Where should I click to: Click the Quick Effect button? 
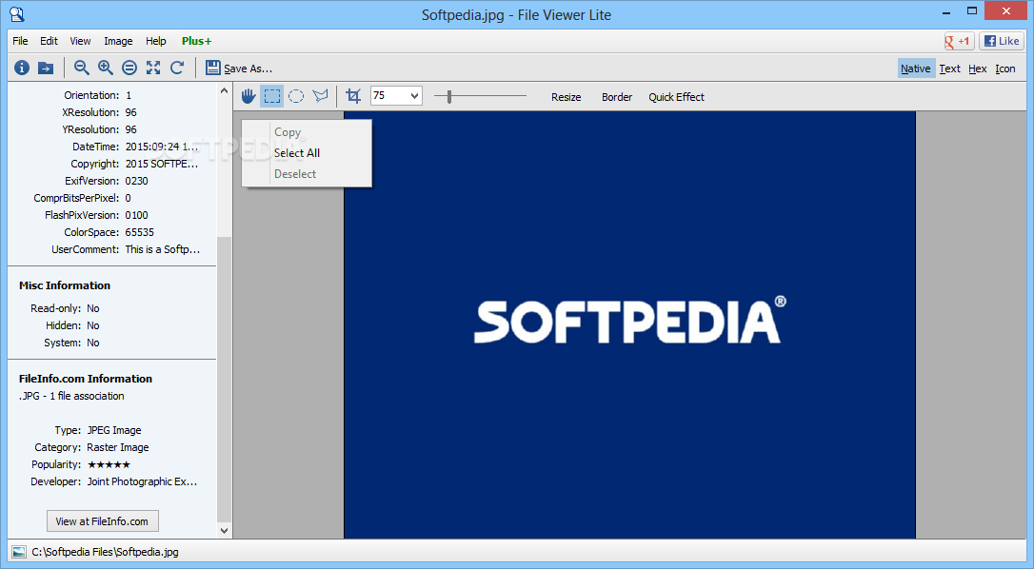(676, 97)
